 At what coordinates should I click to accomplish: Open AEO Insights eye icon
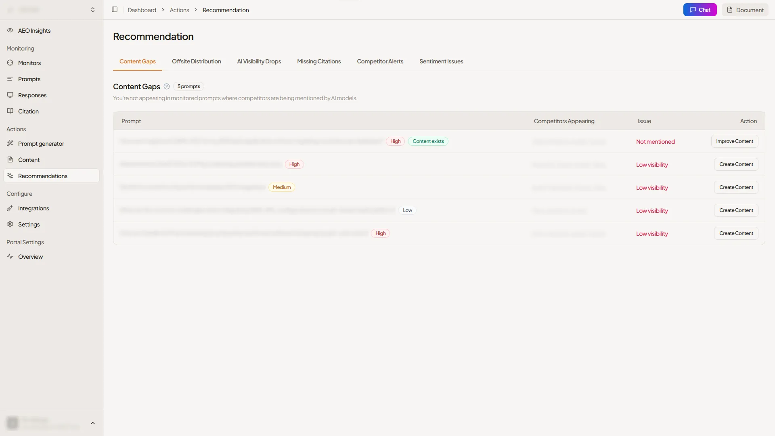[10, 31]
